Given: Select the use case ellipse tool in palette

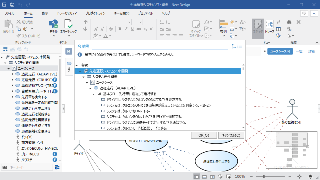Looking at the screenshot, I should [69, 63].
